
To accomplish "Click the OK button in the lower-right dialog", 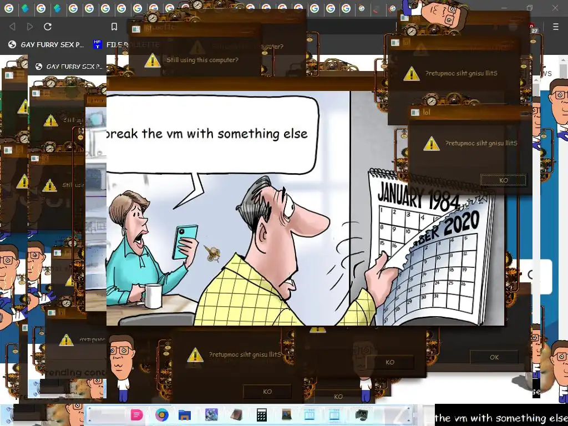I will tap(494, 357).
